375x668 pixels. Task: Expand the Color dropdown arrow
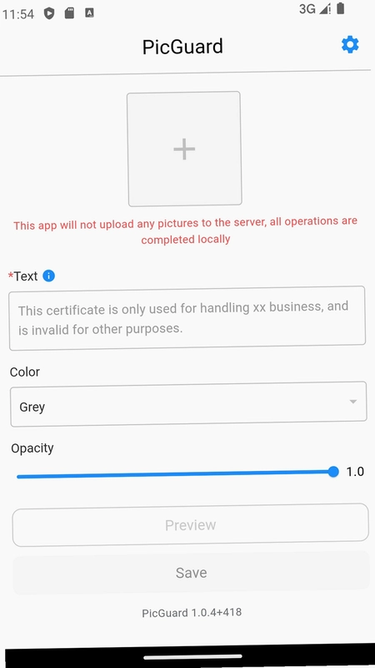(352, 402)
